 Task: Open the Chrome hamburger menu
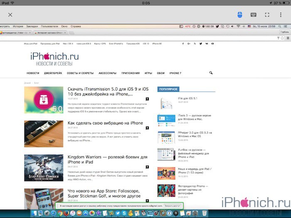(x=288, y=38)
